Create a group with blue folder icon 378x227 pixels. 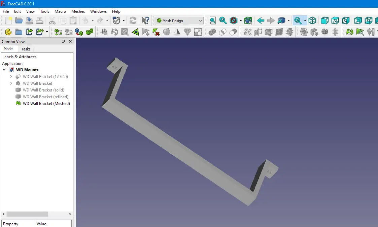19,32
